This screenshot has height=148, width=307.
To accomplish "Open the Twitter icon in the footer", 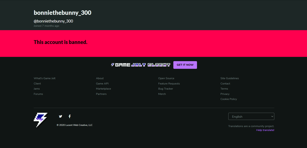I will (60, 116).
